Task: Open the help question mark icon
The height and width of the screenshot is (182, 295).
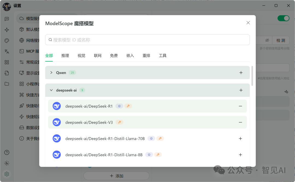Action: point(7,152)
